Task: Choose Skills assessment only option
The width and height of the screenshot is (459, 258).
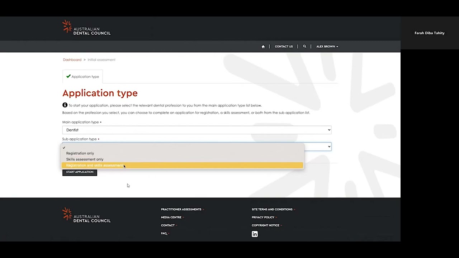Action: [183, 159]
